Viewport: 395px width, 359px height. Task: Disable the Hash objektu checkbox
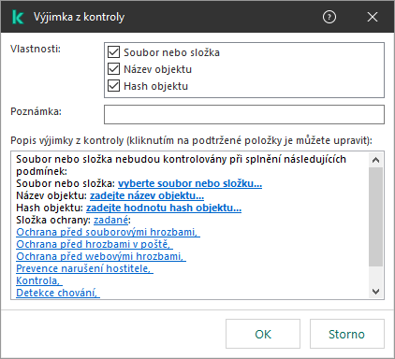pyautogui.click(x=113, y=86)
